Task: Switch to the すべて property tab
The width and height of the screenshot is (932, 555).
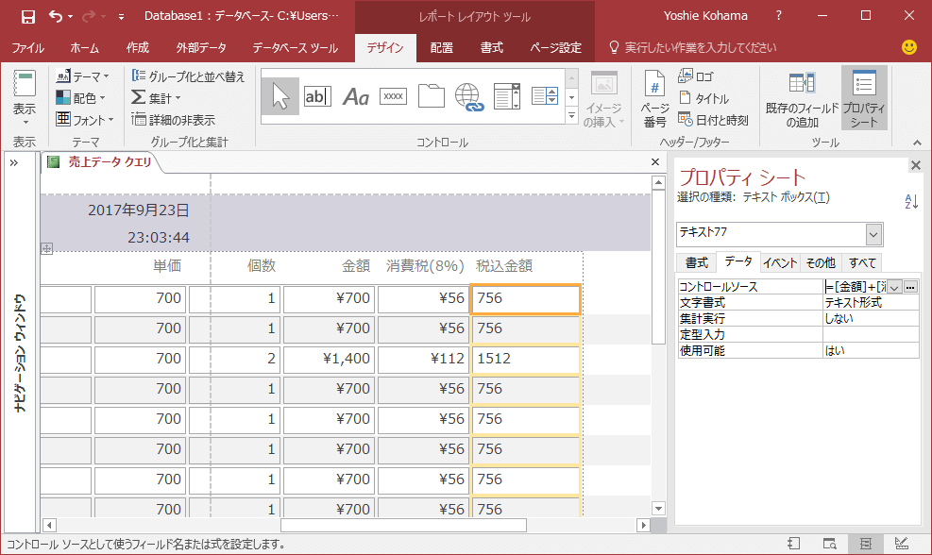Action: tap(862, 262)
